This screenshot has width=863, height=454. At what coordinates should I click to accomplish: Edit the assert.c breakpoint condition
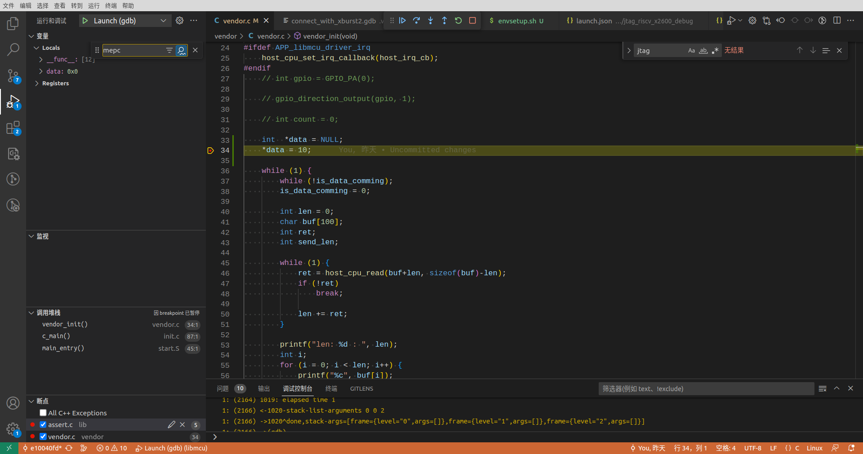[172, 425]
